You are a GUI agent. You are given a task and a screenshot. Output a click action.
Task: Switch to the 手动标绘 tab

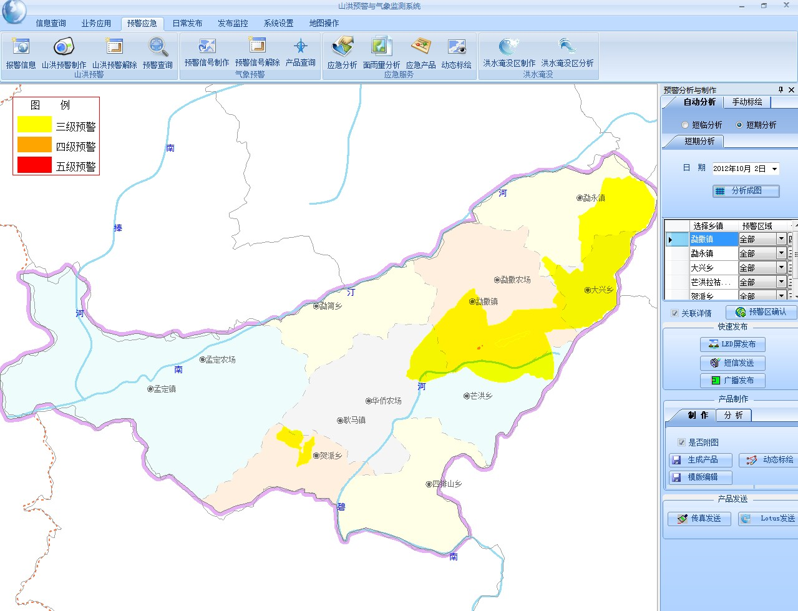[x=747, y=102]
